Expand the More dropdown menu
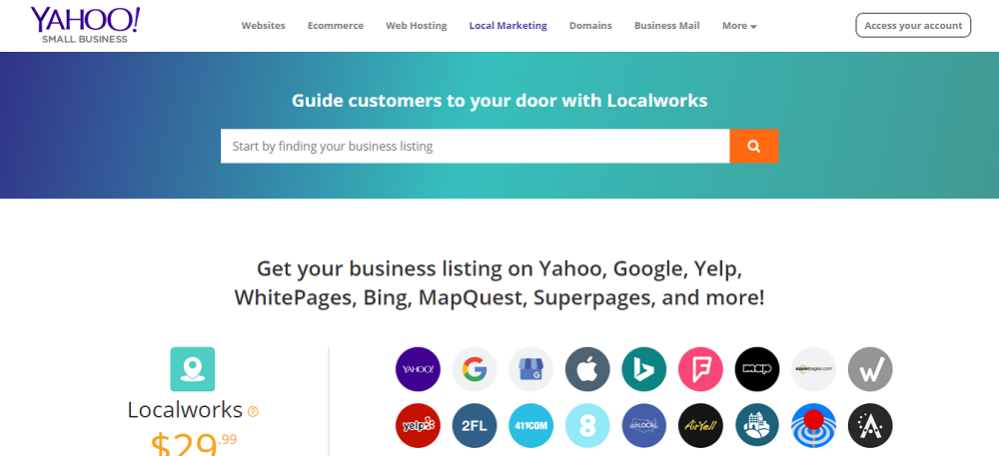 tap(739, 26)
